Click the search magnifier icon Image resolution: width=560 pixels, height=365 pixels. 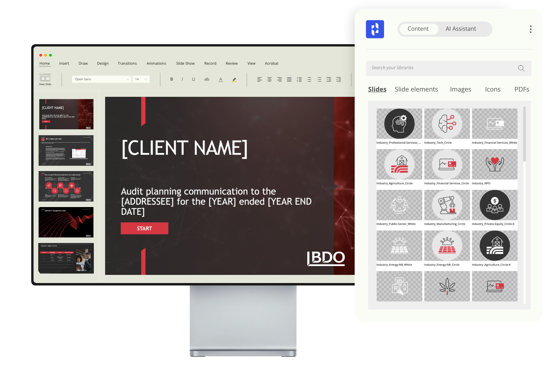click(521, 68)
